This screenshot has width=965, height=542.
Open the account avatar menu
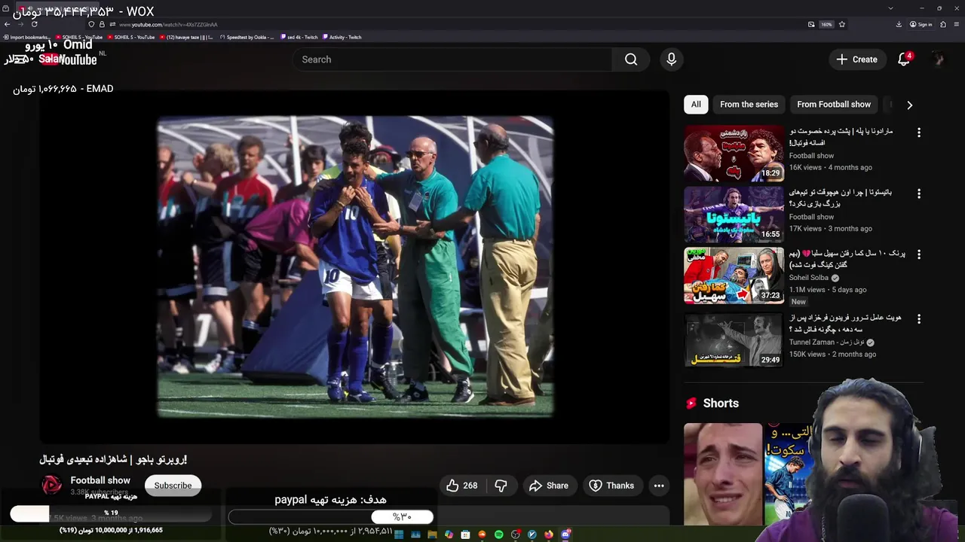point(938,59)
